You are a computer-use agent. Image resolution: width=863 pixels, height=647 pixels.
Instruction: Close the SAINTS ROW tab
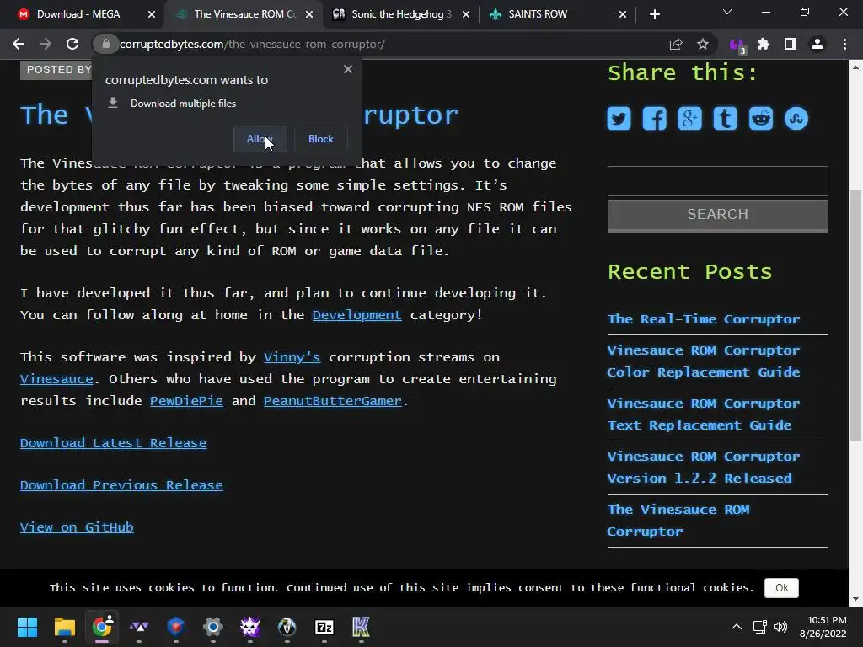623,15
